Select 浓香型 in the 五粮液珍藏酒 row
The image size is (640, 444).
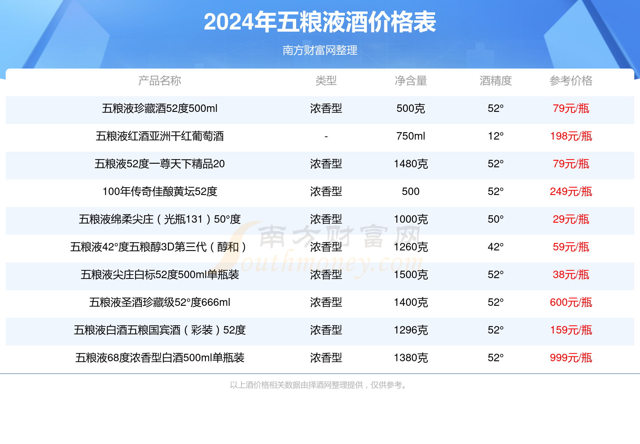[x=326, y=108]
